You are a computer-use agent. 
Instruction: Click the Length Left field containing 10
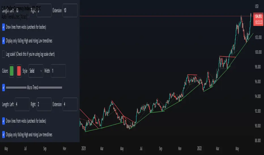22,10
